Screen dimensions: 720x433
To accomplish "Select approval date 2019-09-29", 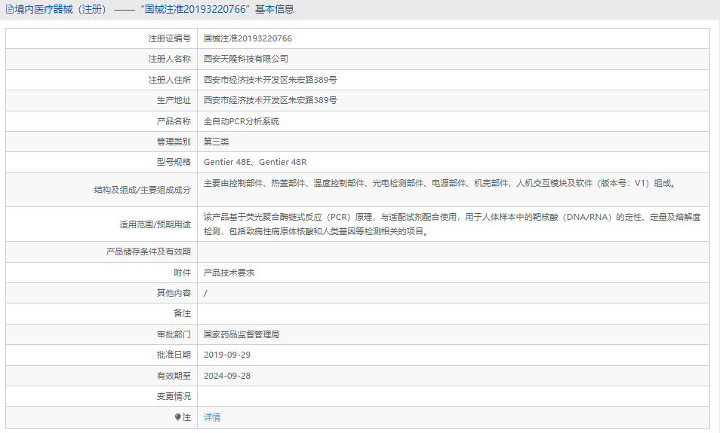I will (x=227, y=355).
